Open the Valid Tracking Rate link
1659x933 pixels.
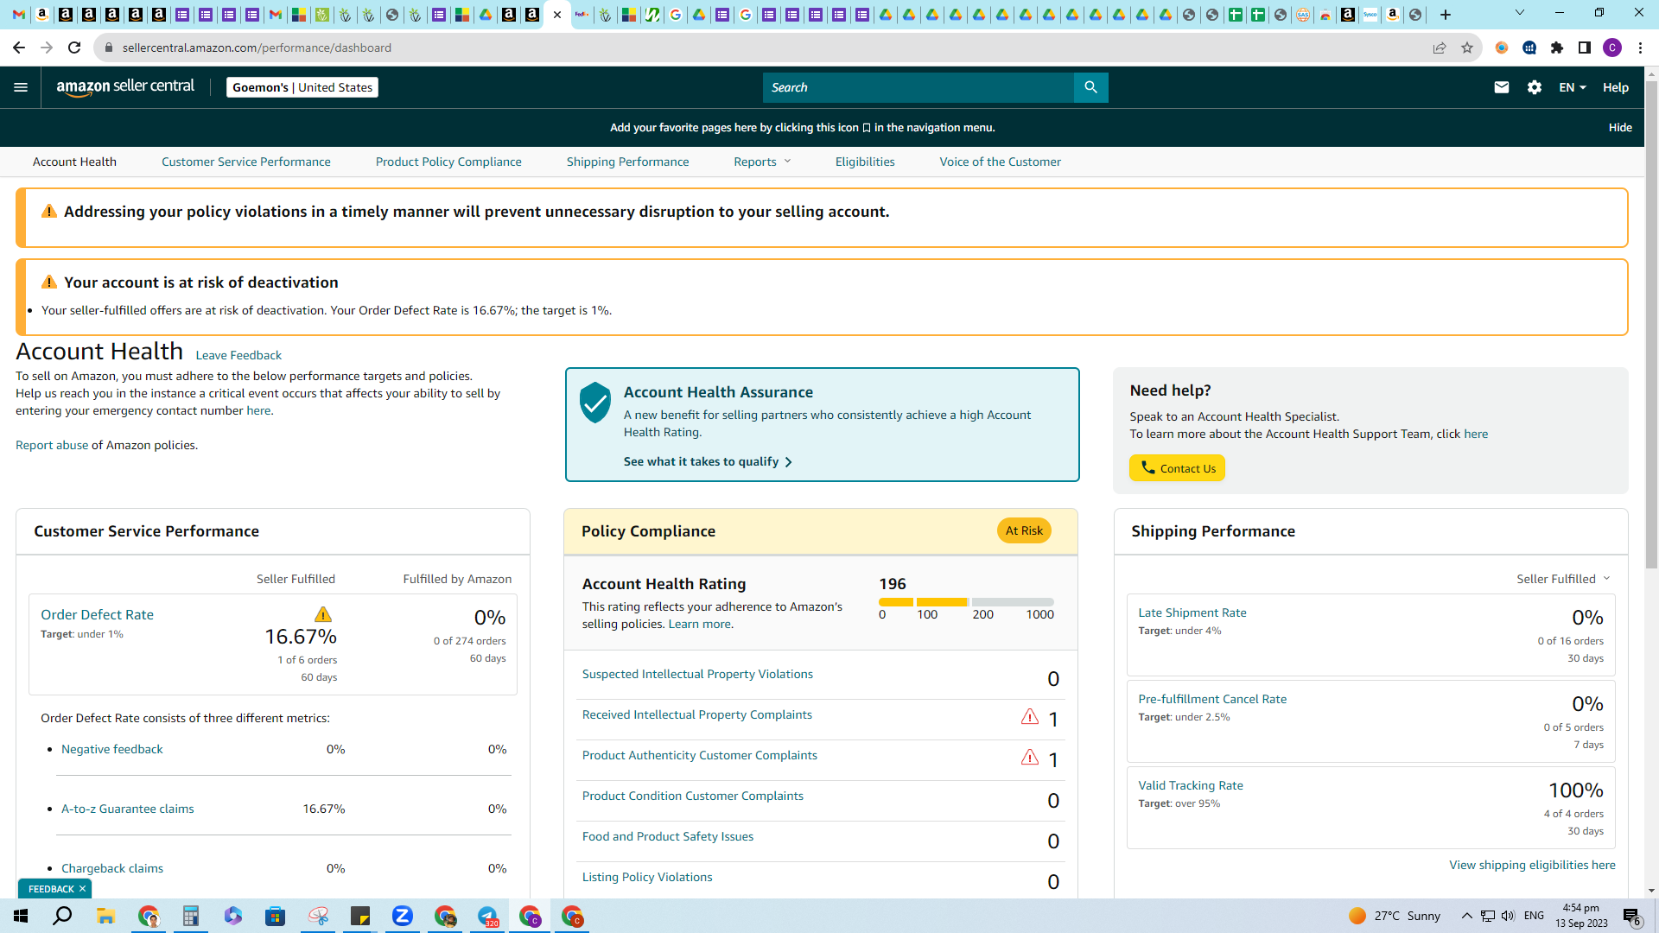[1191, 785]
